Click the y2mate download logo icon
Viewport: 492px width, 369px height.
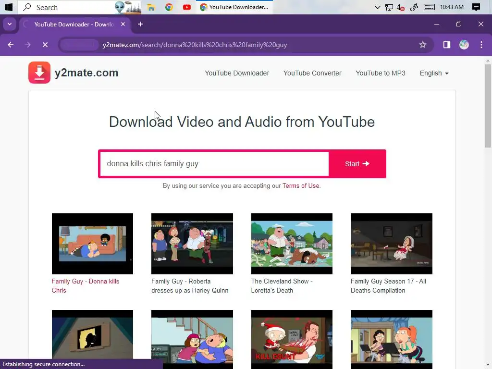(39, 73)
